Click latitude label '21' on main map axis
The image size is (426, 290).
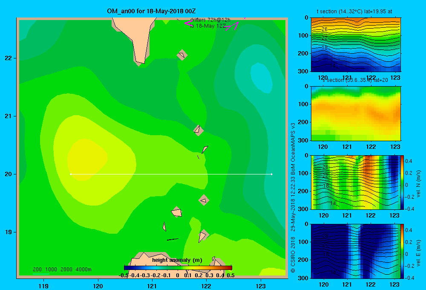click(x=9, y=116)
